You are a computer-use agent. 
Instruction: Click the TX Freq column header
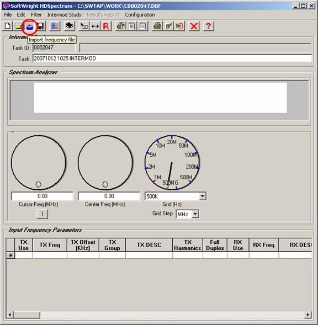(50, 245)
